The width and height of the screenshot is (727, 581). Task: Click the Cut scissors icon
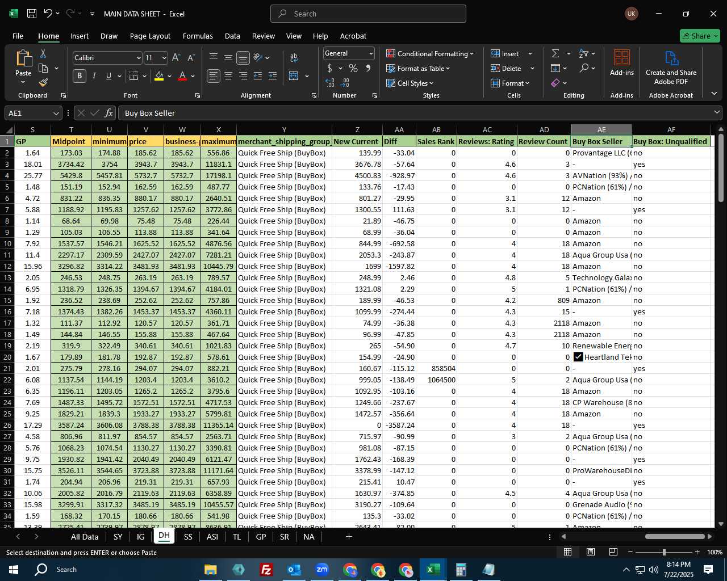click(x=43, y=53)
